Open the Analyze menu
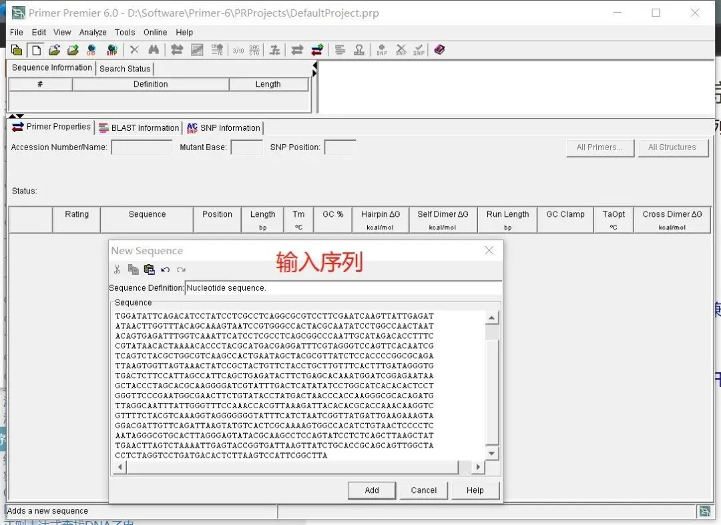This screenshot has height=525, width=721. 92,32
